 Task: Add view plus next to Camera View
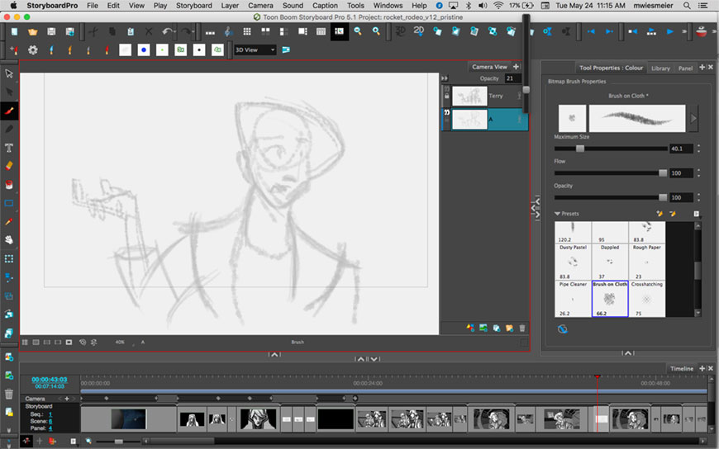[516, 66]
